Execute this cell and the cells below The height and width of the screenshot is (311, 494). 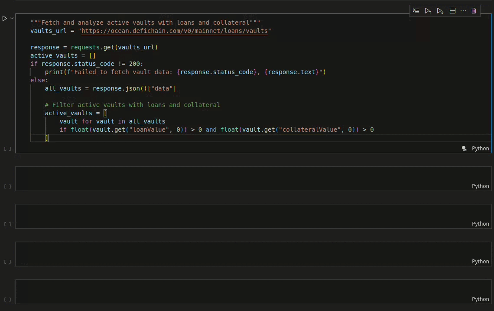(x=440, y=11)
